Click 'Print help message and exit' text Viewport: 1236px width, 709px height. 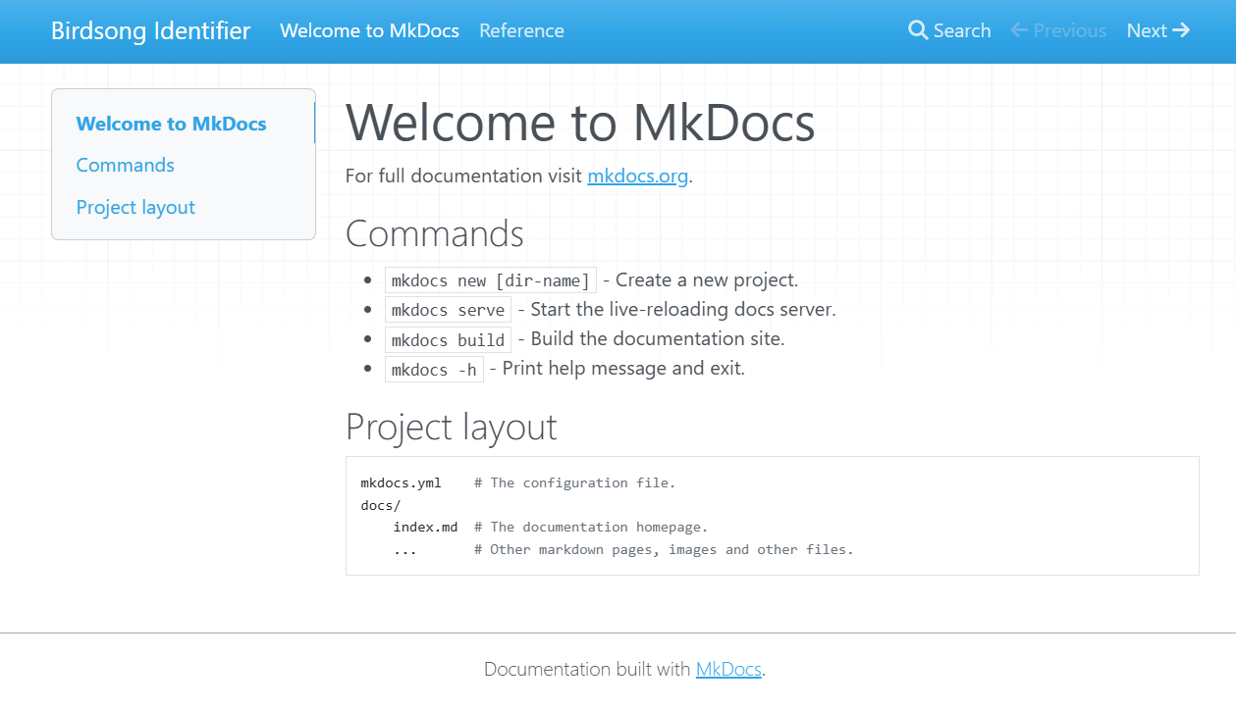622,369
